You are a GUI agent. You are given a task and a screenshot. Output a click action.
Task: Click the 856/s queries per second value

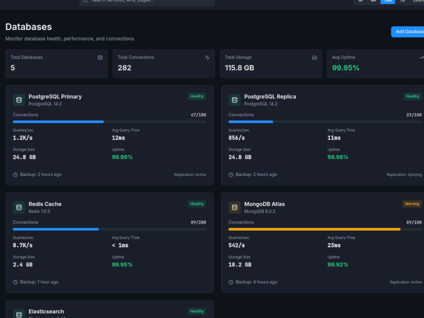click(237, 138)
